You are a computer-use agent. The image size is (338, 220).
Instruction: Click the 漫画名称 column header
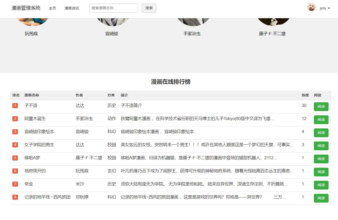click(x=32, y=95)
